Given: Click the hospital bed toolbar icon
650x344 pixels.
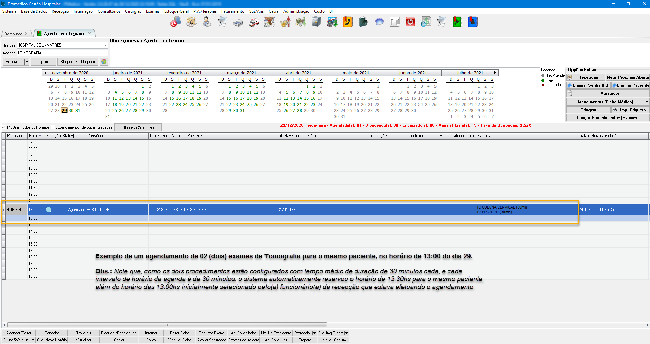Looking at the screenshot, I should 238,23.
